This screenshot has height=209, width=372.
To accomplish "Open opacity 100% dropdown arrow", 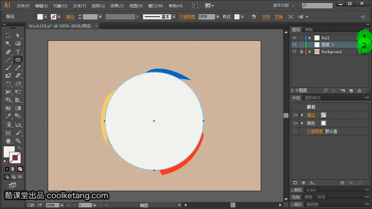I will (217, 17).
